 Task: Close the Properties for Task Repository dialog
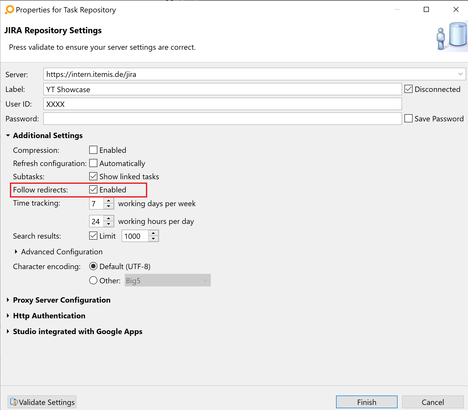pos(456,10)
